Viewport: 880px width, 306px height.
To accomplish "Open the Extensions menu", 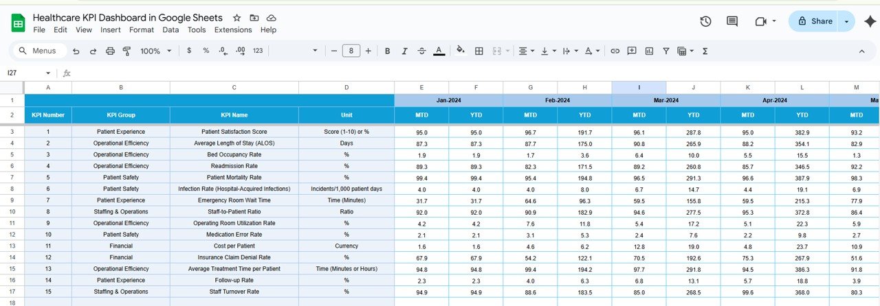I will click(x=233, y=30).
